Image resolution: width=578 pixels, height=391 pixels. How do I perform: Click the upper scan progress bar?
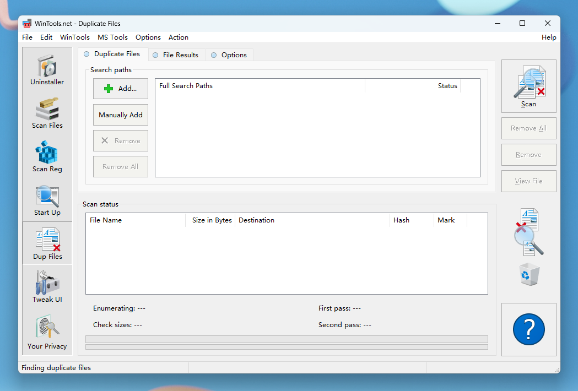coord(287,339)
